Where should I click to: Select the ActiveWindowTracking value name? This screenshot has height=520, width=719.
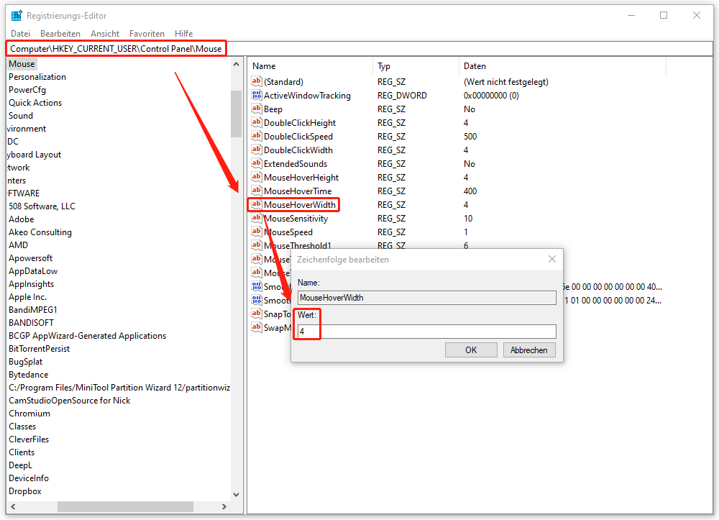click(307, 96)
